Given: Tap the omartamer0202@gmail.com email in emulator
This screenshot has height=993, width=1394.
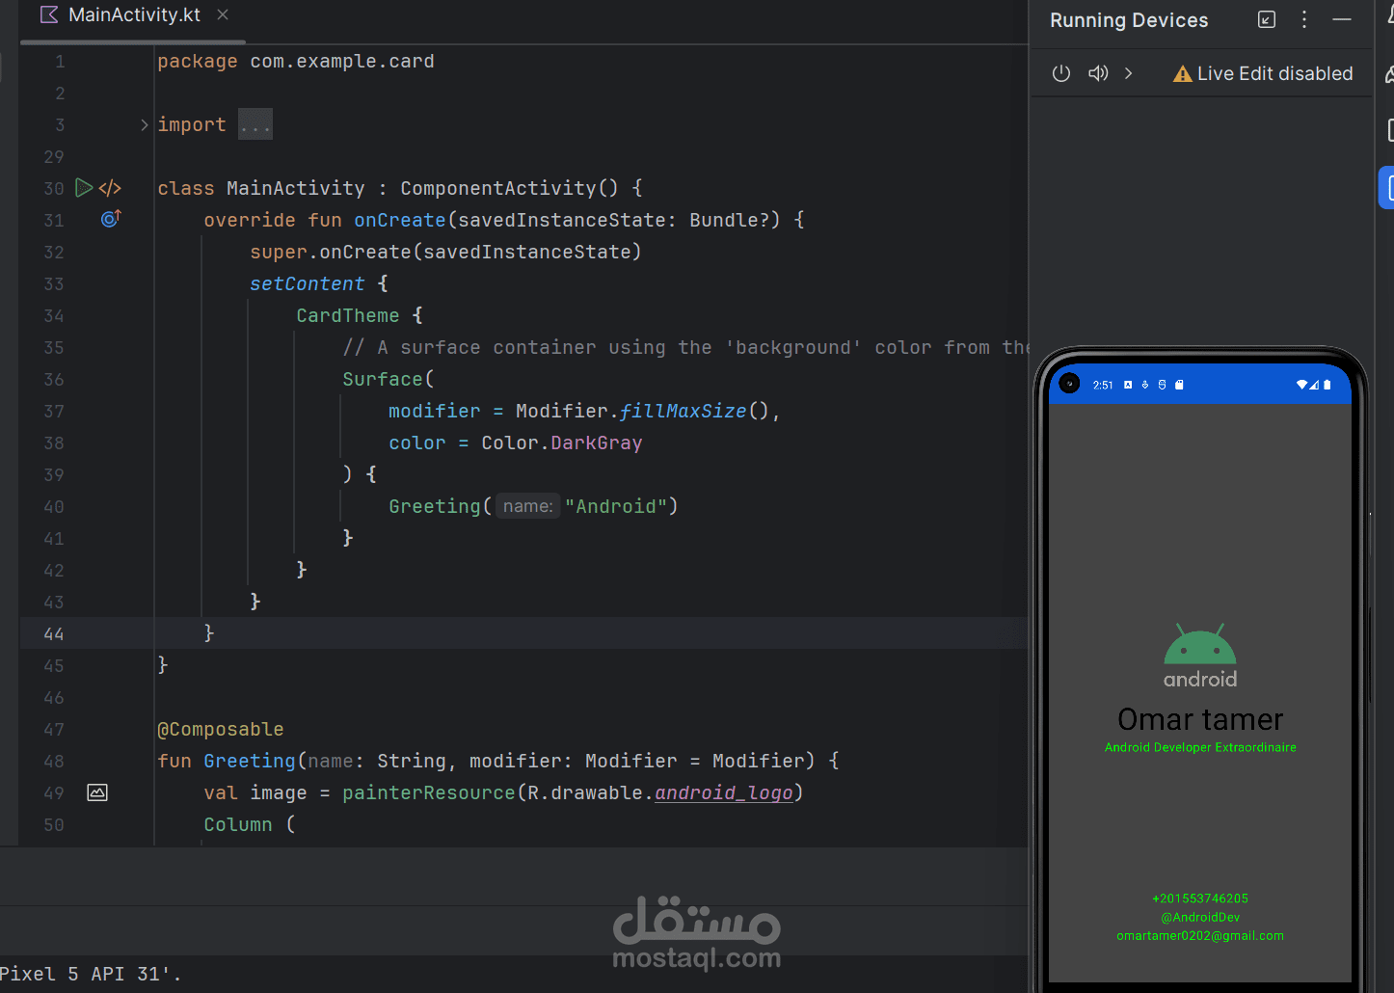Looking at the screenshot, I should tap(1200, 935).
